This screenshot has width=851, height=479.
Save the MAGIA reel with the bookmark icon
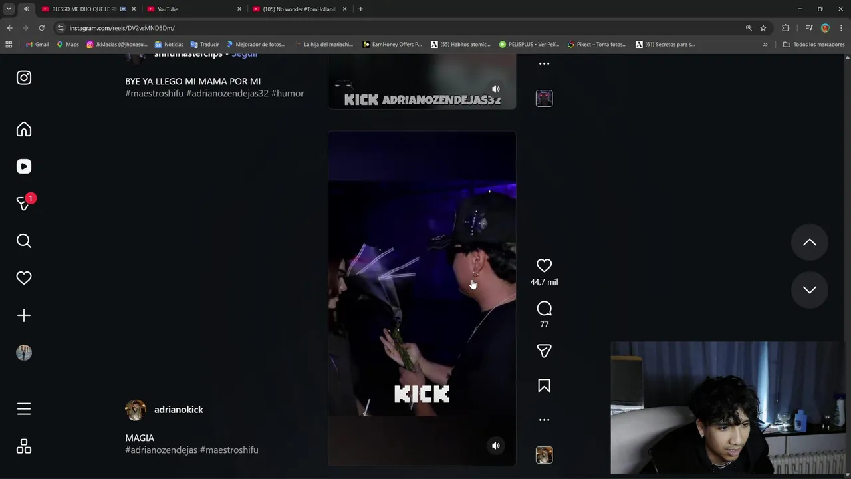pyautogui.click(x=544, y=386)
